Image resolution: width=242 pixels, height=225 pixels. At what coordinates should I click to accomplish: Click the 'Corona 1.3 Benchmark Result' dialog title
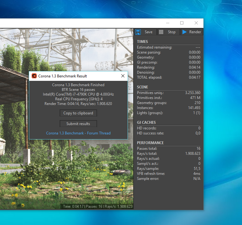[62, 76]
